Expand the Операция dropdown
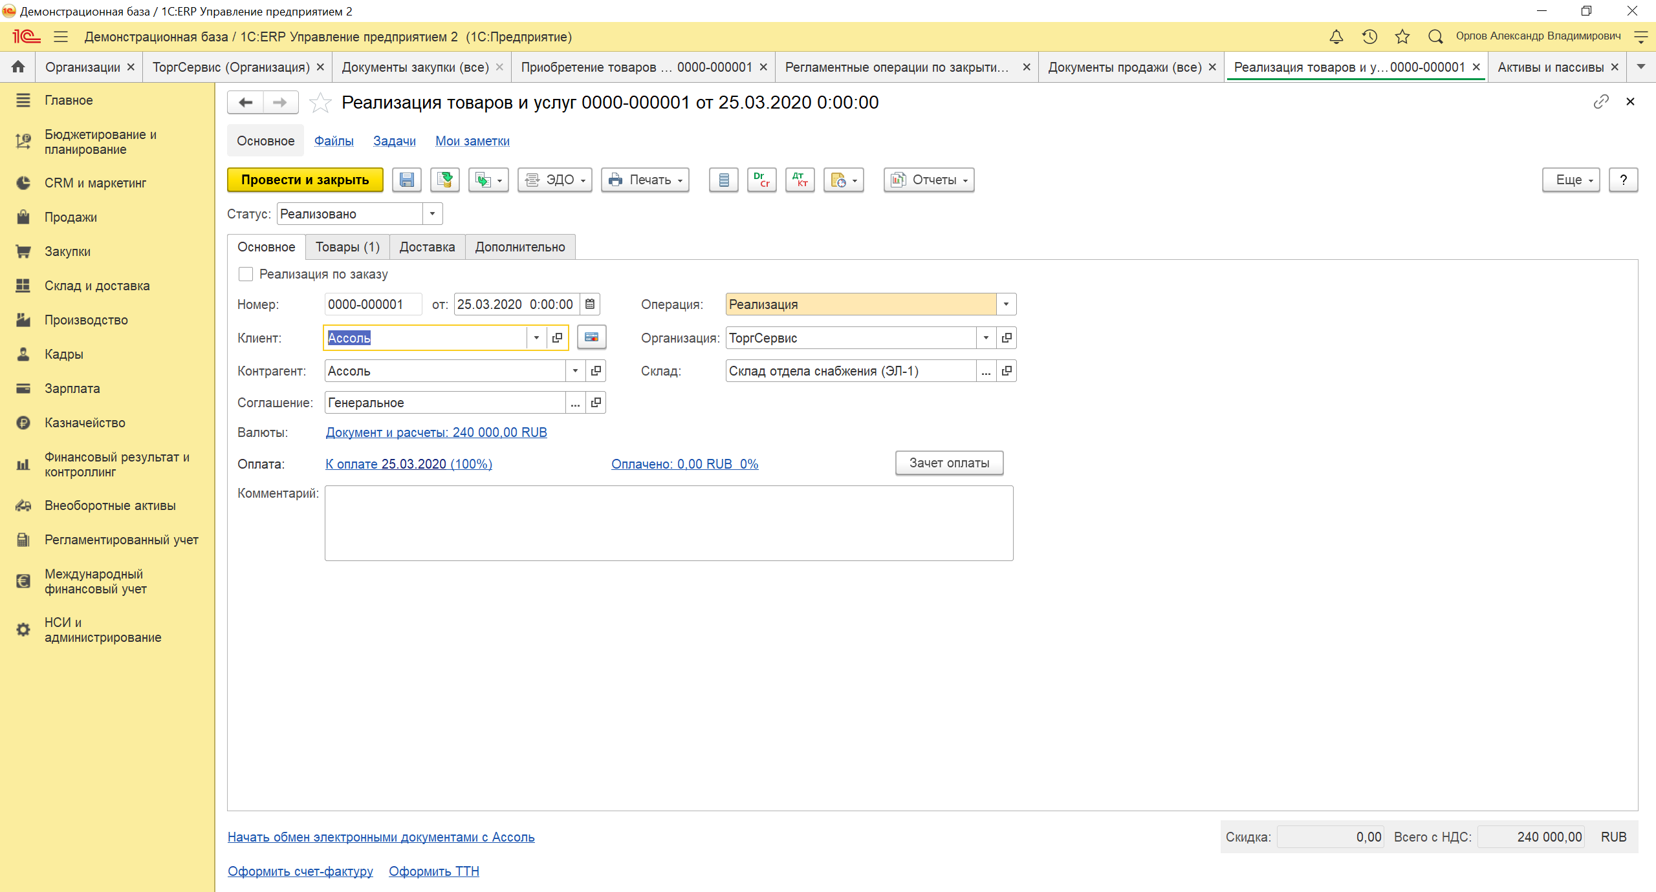 click(1006, 304)
